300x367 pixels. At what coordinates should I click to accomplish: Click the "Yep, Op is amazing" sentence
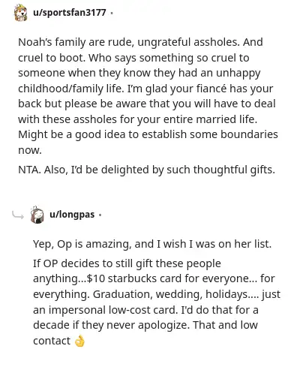tap(152, 244)
